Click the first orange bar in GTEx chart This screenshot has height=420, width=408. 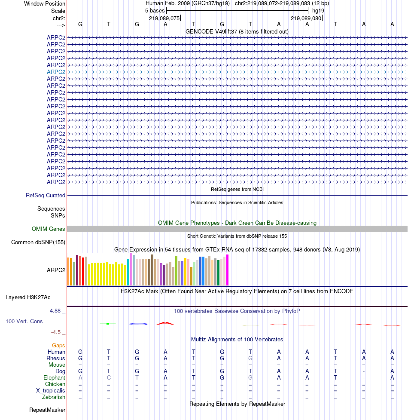68,271
